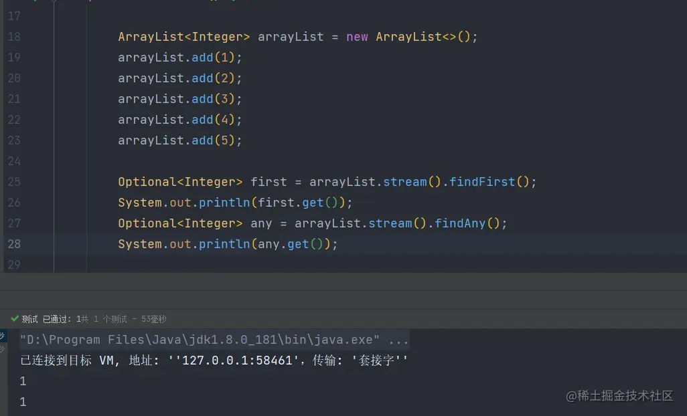This screenshot has width=687, height=416.
Task: Click the 'new' keyword on line 18
Action: [x=357, y=37]
